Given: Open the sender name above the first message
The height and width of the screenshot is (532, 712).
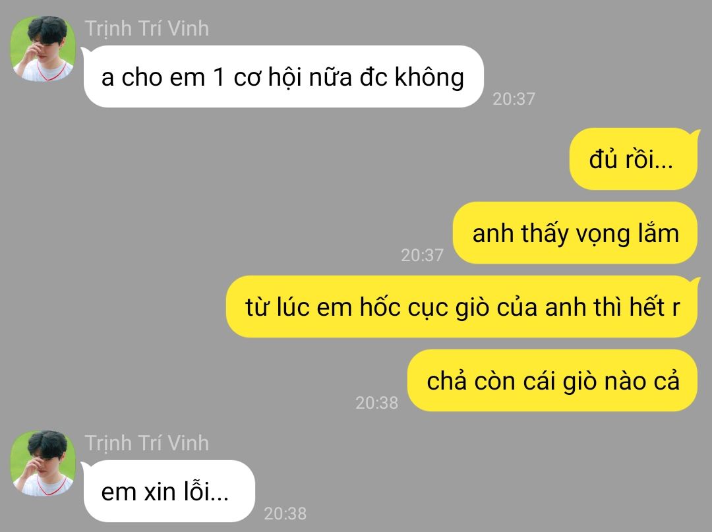Looking at the screenshot, I should [146, 28].
